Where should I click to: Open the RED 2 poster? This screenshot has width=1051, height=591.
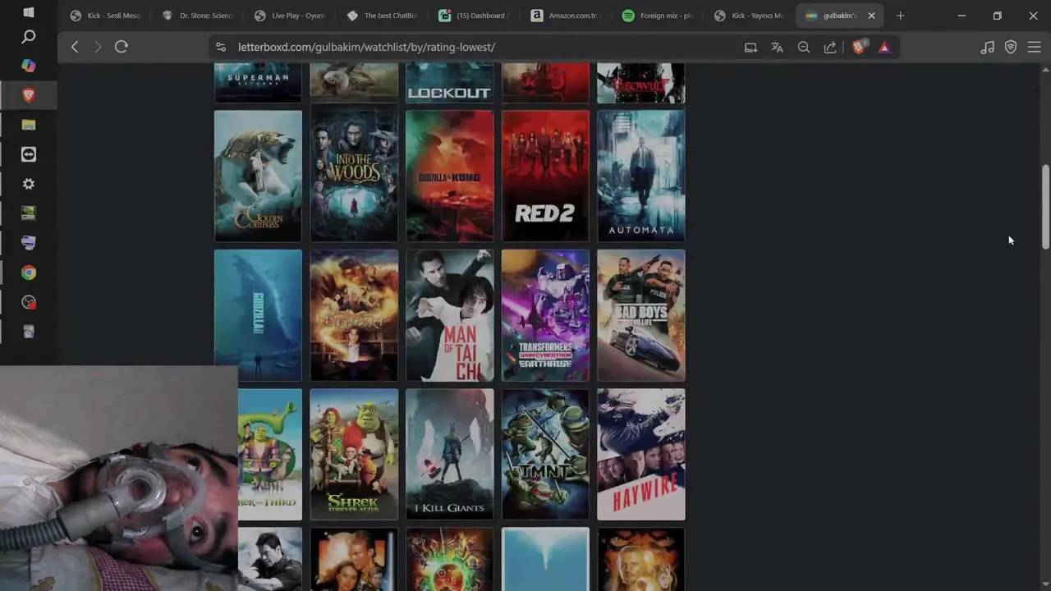pyautogui.click(x=545, y=176)
